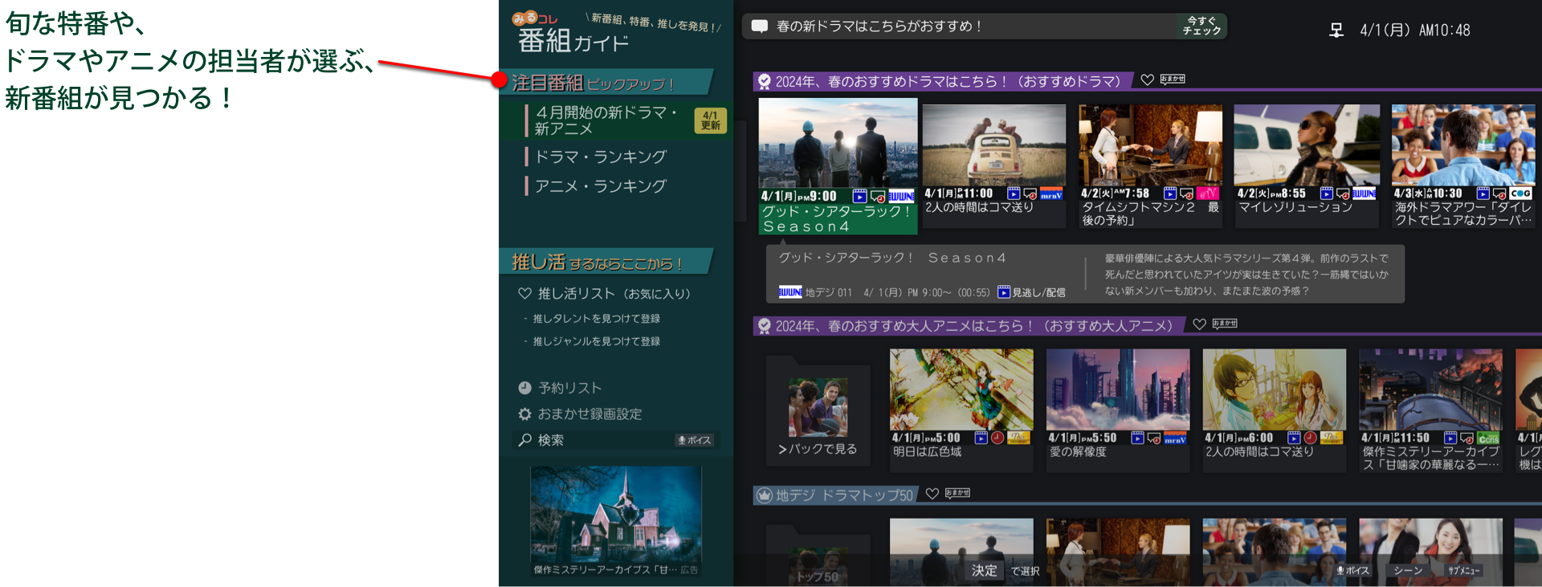Expand 推しジャンルを見つけて登録 sub-item
The height and width of the screenshot is (587, 1542).
click(x=596, y=341)
